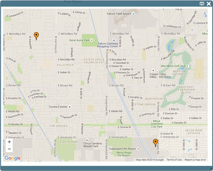This screenshot has height=171, width=213.
Task: Click the E Leonora St label
Action: [x=200, y=23]
